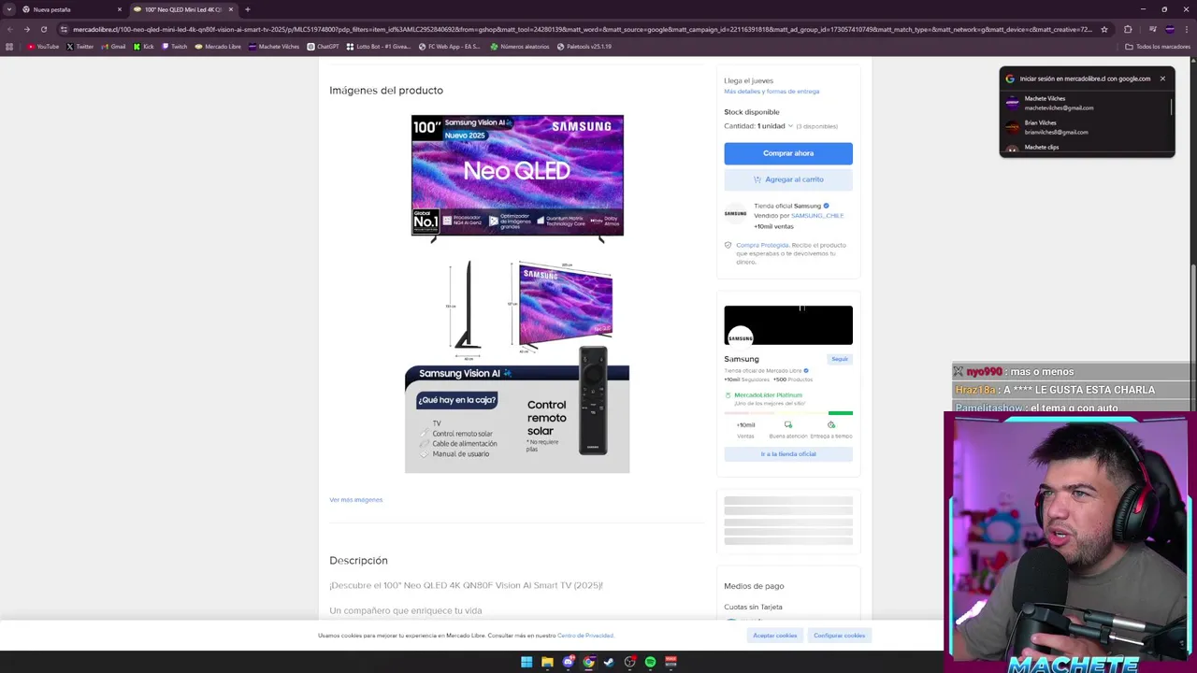This screenshot has height=673, width=1197.
Task: Open the Gmail bookmark
Action: click(x=113, y=46)
